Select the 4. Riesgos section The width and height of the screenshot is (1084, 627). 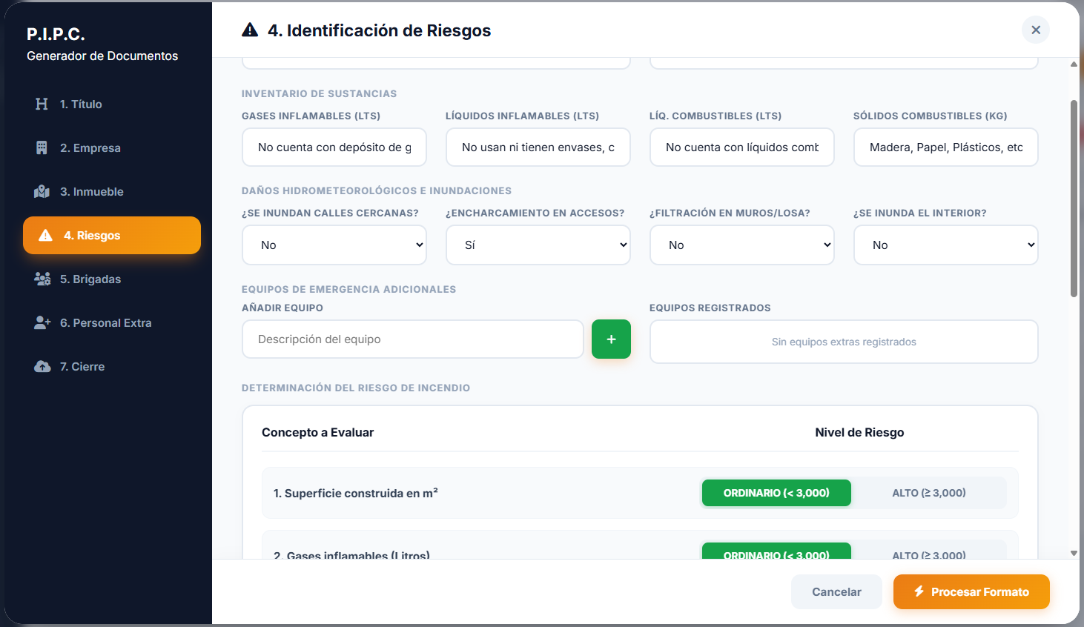click(x=112, y=235)
